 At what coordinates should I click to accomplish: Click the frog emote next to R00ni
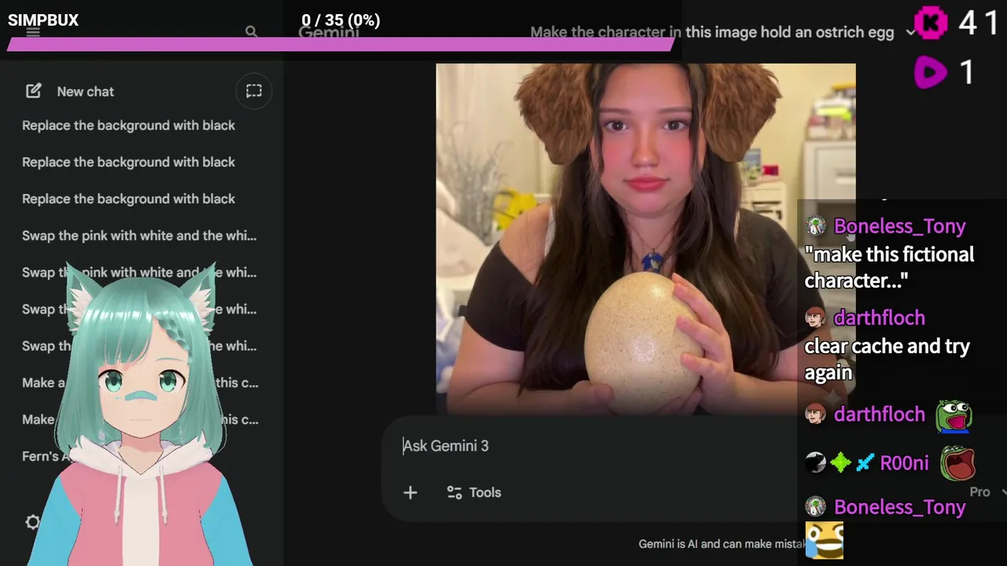click(x=957, y=463)
